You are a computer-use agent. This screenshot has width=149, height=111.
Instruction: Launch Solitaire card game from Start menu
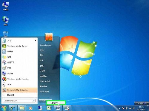19,85
